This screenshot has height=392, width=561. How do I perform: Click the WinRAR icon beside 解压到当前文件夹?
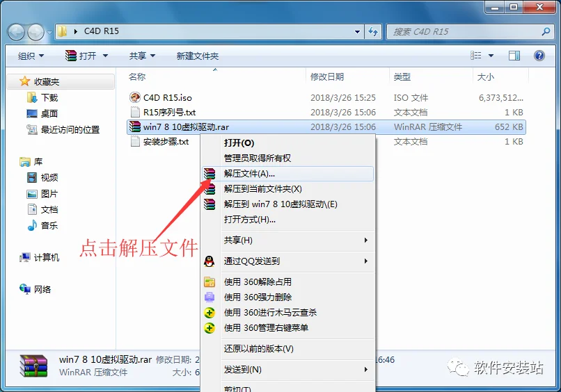[x=210, y=189]
